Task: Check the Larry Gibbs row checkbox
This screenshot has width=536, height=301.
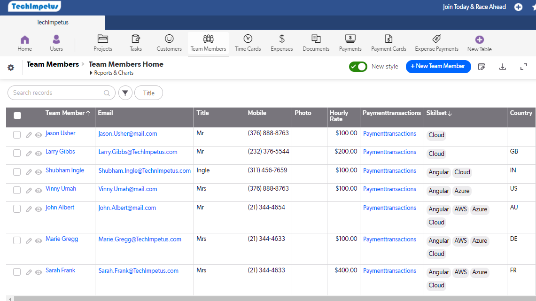Action: (x=17, y=153)
